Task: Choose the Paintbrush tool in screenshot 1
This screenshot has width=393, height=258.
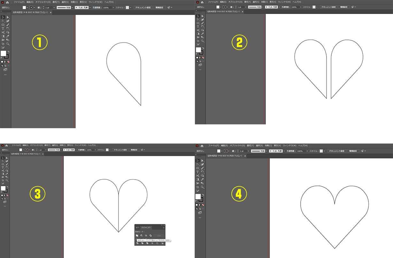Action: coord(8,25)
